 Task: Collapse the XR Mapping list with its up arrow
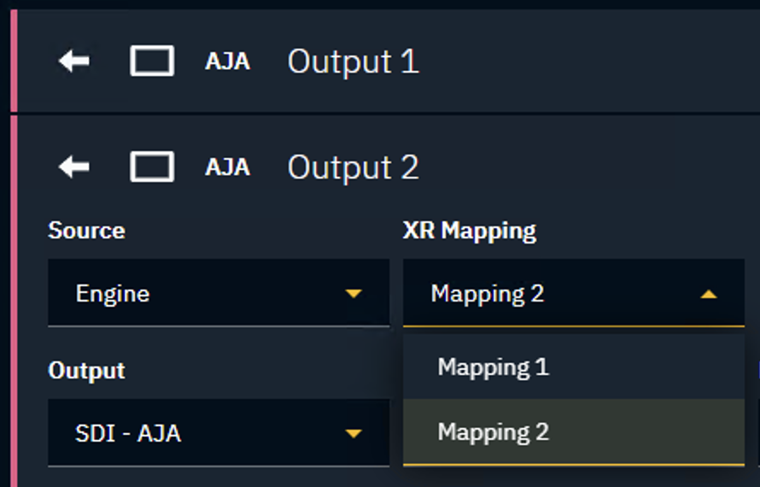(708, 294)
